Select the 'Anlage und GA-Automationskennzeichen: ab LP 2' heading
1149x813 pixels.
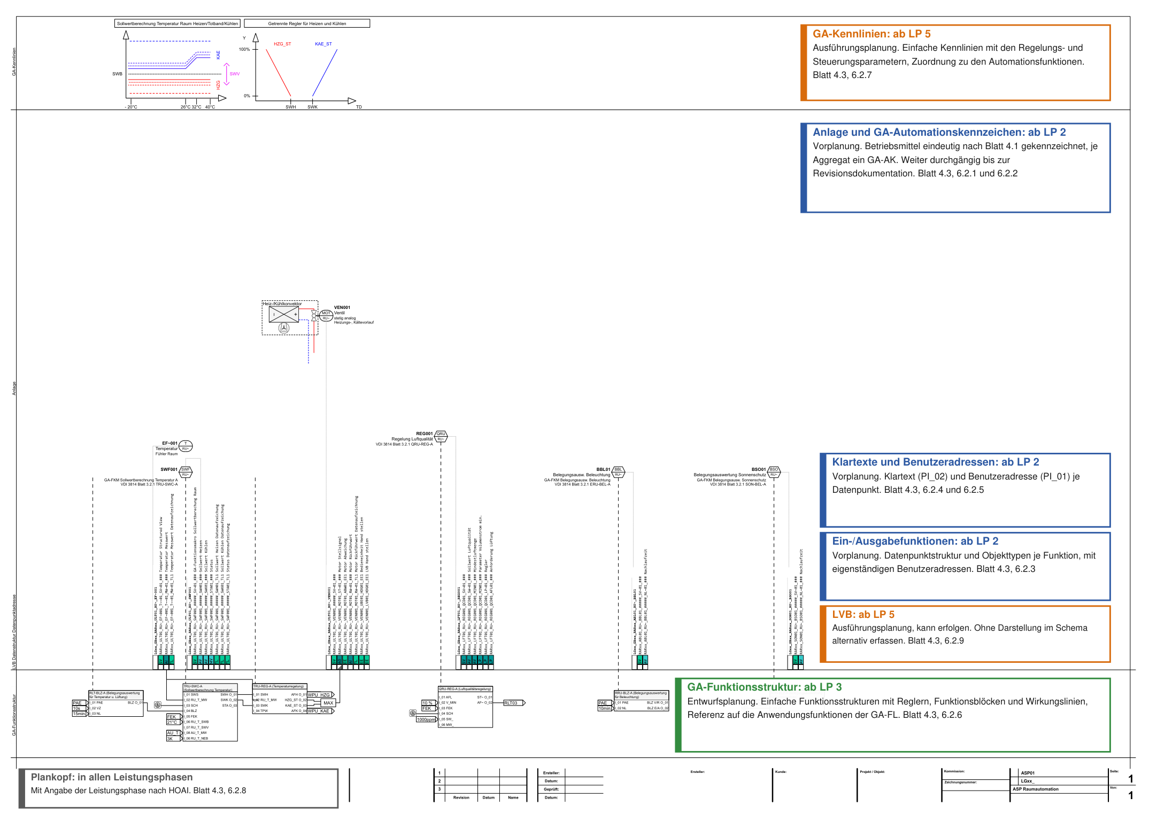[939, 132]
